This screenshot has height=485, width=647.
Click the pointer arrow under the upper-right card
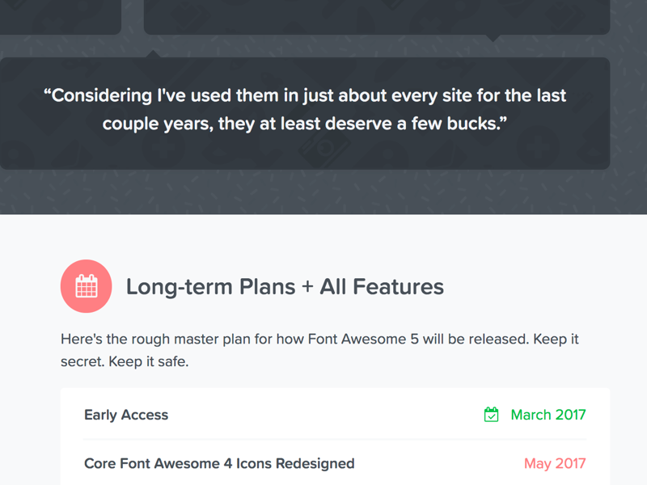pos(493,38)
